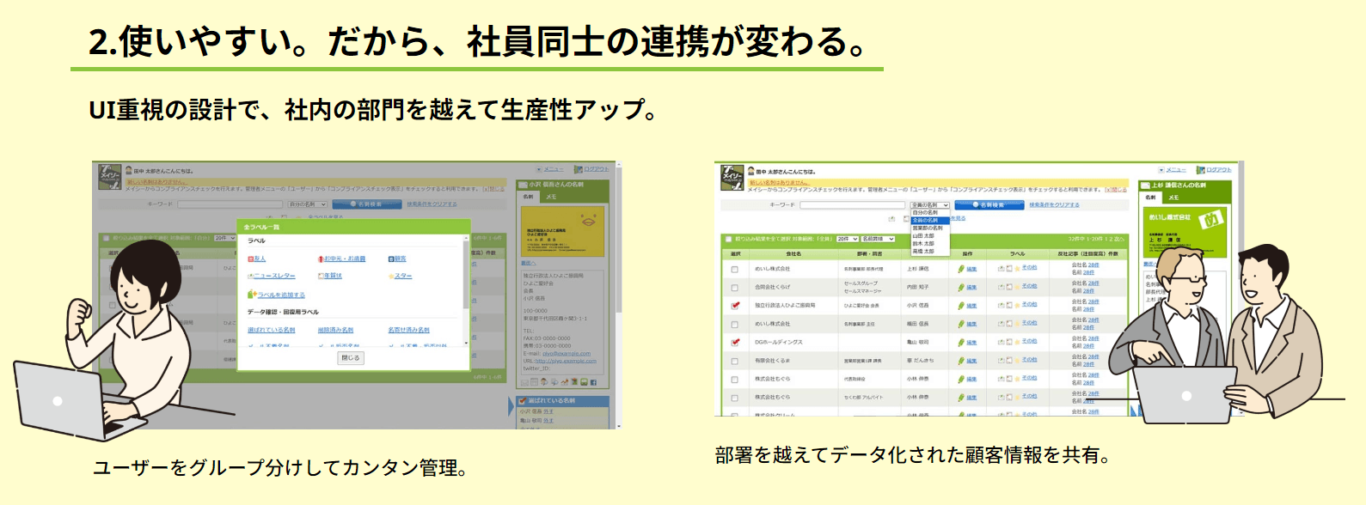Expand the メニュー dropdown in the right screenshot

[x=1161, y=170]
